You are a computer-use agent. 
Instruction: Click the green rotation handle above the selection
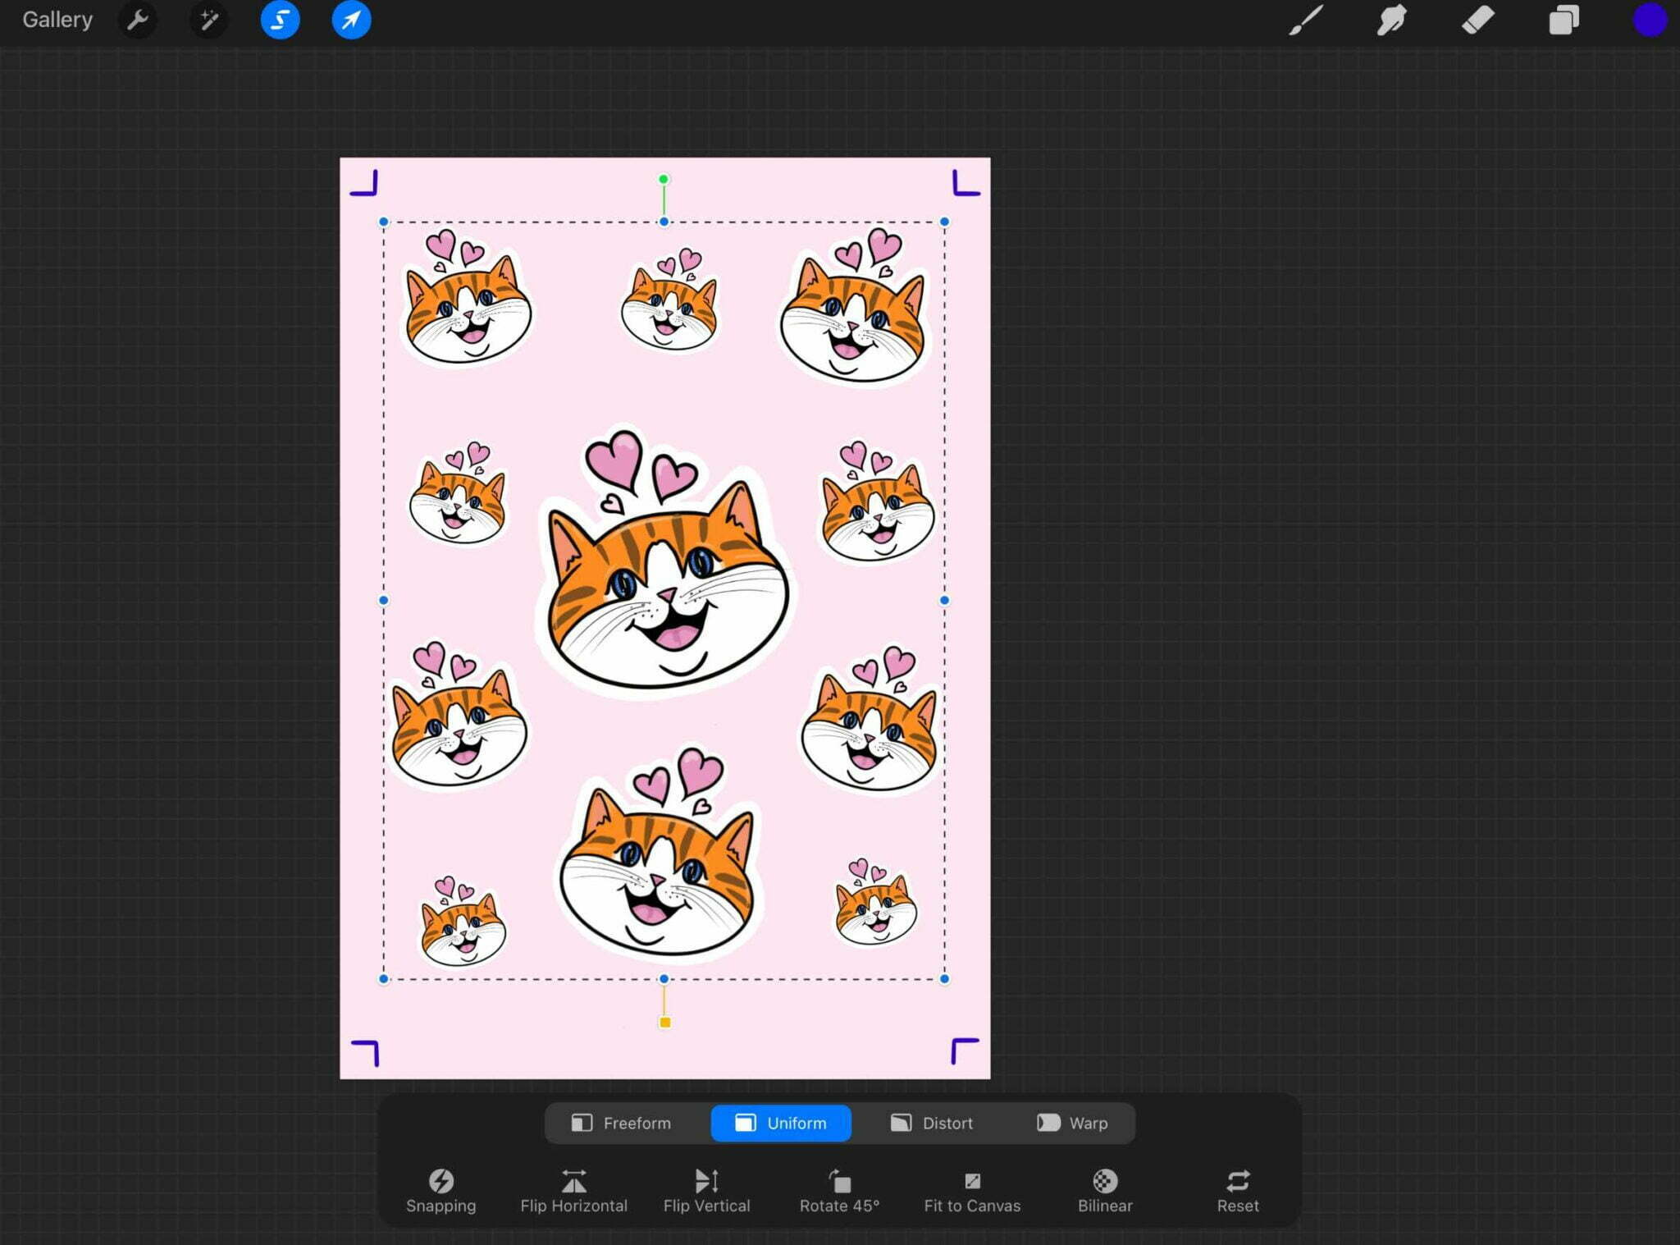point(664,177)
